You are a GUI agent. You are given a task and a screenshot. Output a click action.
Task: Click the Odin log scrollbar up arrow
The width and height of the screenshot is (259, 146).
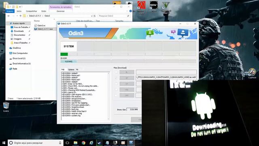coord(108,73)
